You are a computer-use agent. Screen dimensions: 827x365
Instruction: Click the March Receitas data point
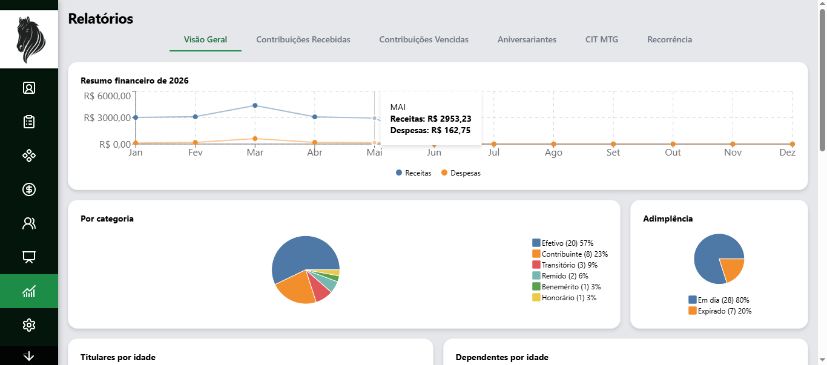point(255,105)
